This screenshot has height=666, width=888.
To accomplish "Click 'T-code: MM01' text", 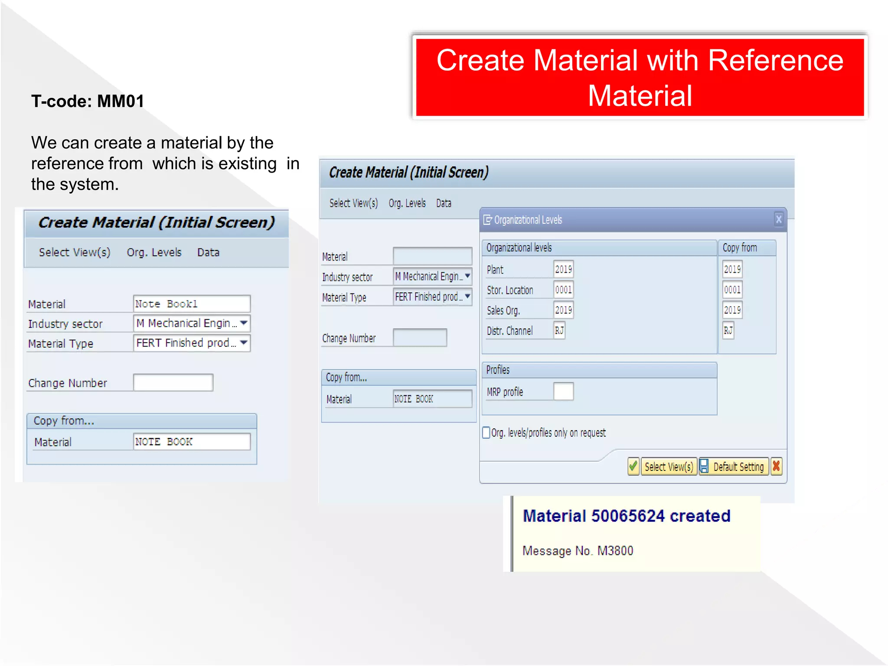I will click(88, 101).
